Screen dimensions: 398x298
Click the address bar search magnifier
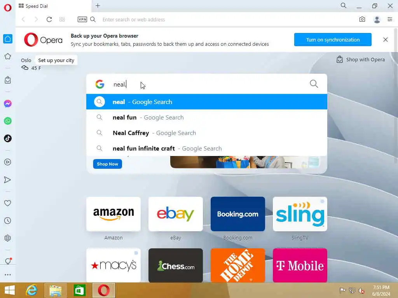coord(93,19)
